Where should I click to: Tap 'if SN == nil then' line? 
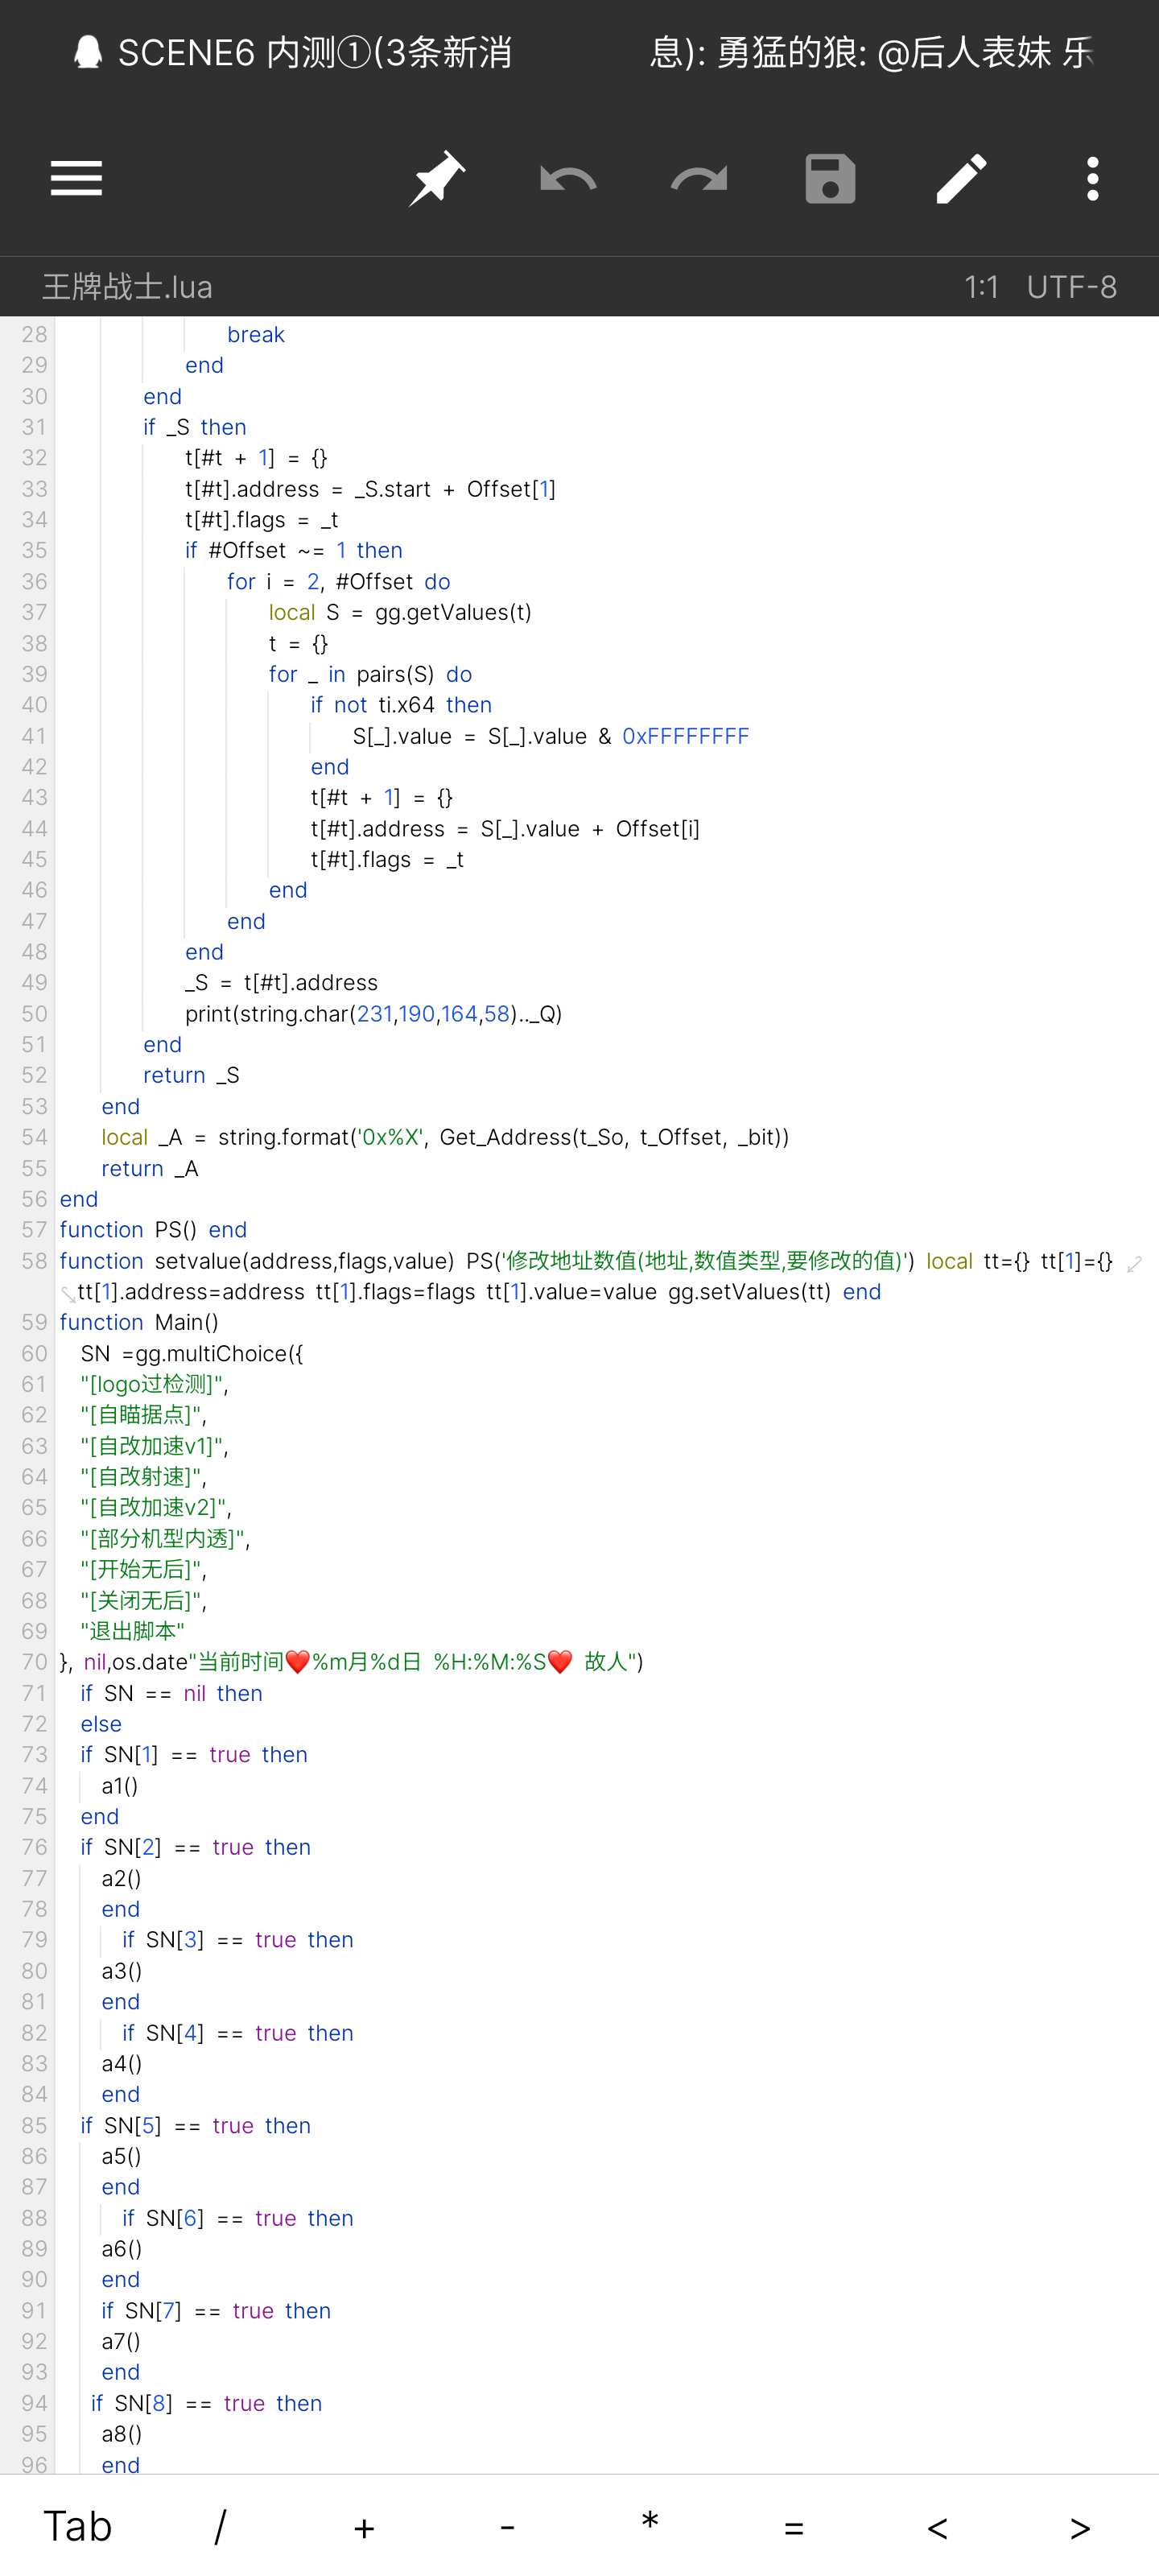click(171, 1693)
